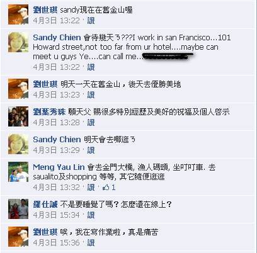Click the thumbs-up icon showing 1 like

coord(106,188)
